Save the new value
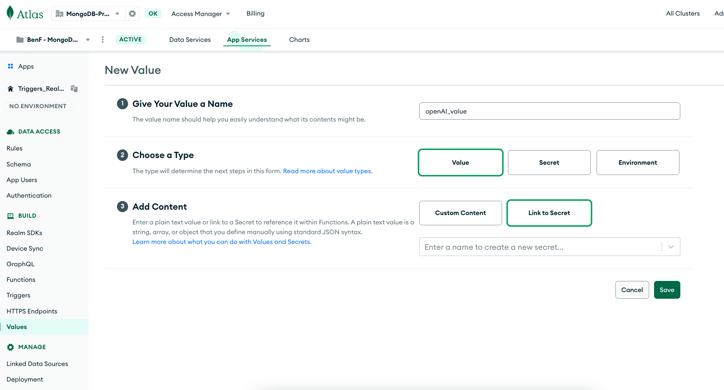This screenshot has width=724, height=390. (x=667, y=290)
